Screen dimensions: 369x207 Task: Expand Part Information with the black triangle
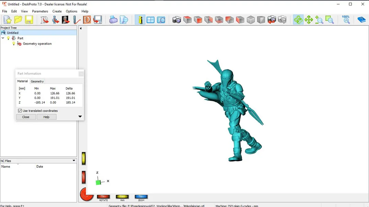coord(80,117)
